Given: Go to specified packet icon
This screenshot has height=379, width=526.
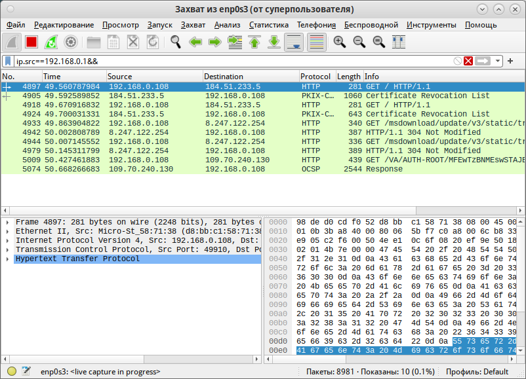Looking at the screenshot, I should (x=235, y=42).
